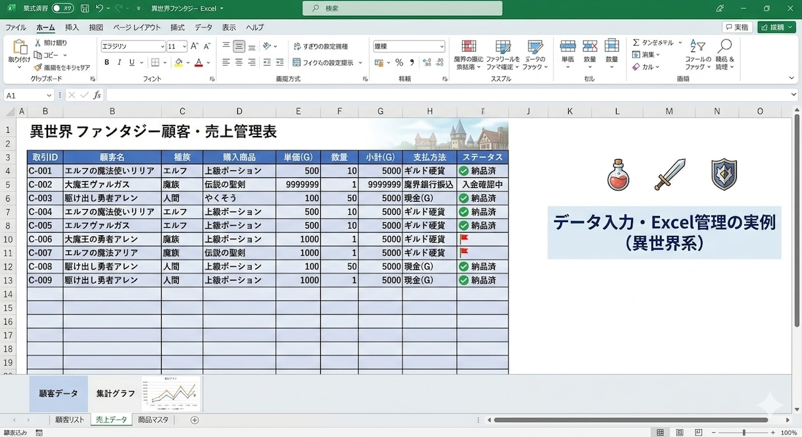Toggle the AutoSave switch in title bar
802x437 pixels.
[62, 9]
